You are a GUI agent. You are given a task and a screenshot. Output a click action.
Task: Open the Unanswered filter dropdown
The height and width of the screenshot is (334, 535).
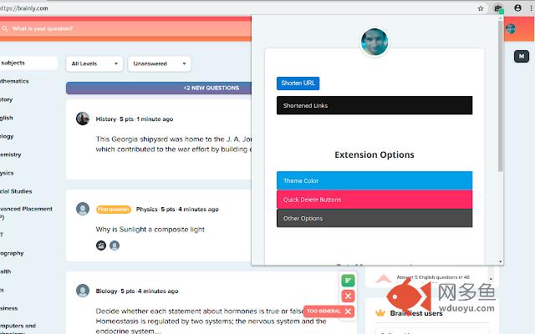tap(160, 63)
